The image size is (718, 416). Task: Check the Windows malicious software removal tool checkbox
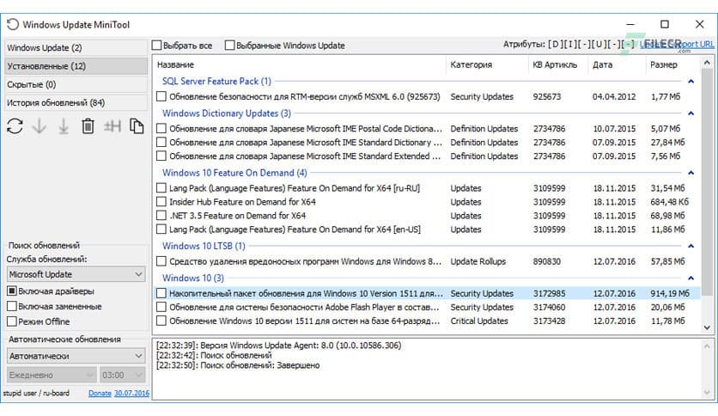coord(161,261)
